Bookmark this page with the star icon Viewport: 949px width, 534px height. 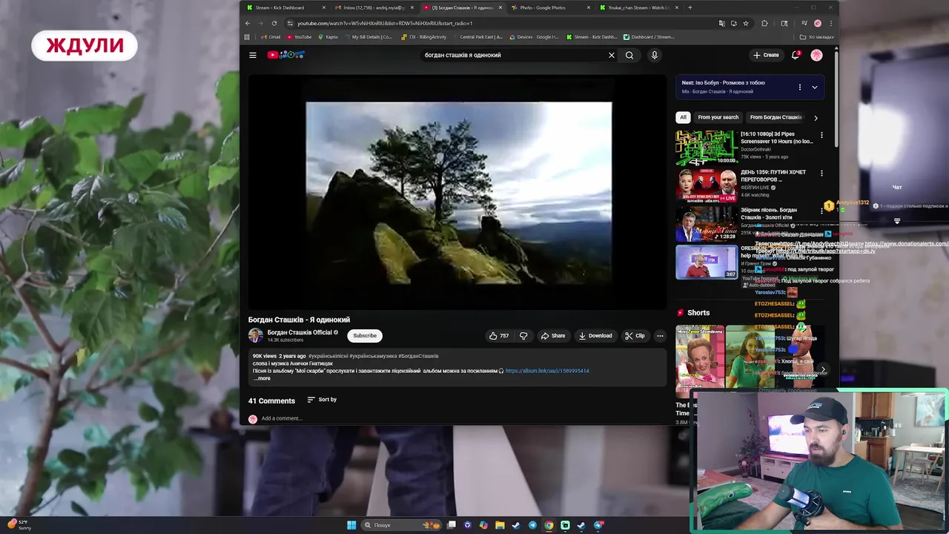(746, 23)
